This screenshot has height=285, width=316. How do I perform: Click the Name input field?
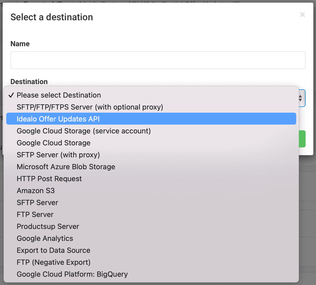pos(158,60)
